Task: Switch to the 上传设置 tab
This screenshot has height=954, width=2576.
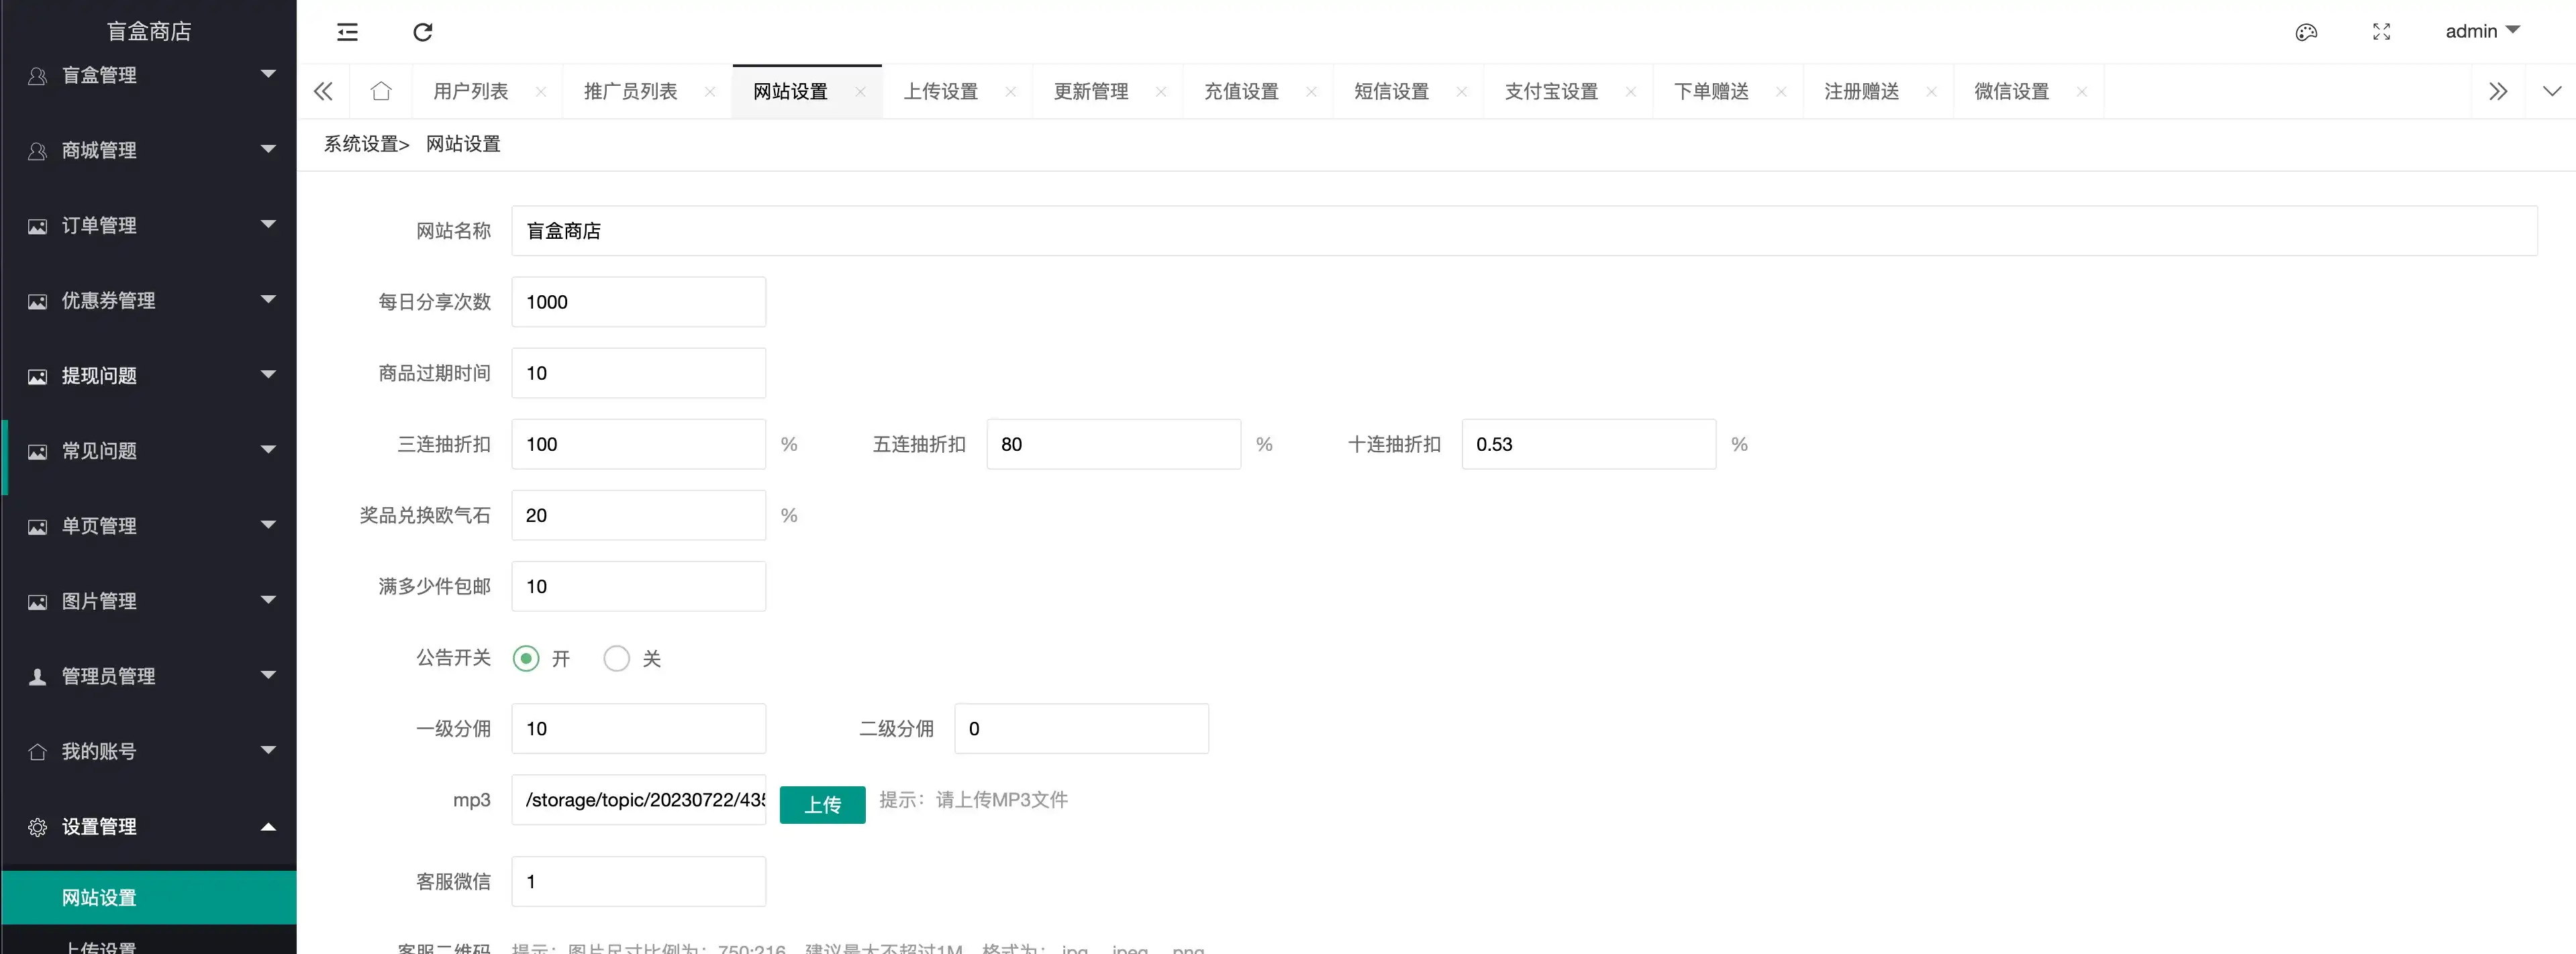Action: 940,91
